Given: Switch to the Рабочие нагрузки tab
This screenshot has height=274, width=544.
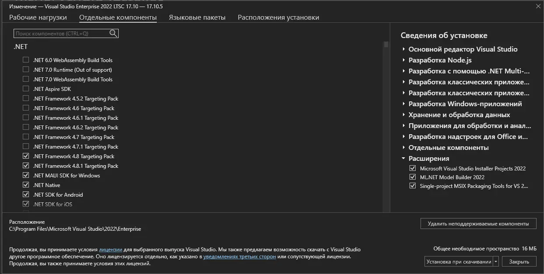Looking at the screenshot, I should pyautogui.click(x=38, y=17).
